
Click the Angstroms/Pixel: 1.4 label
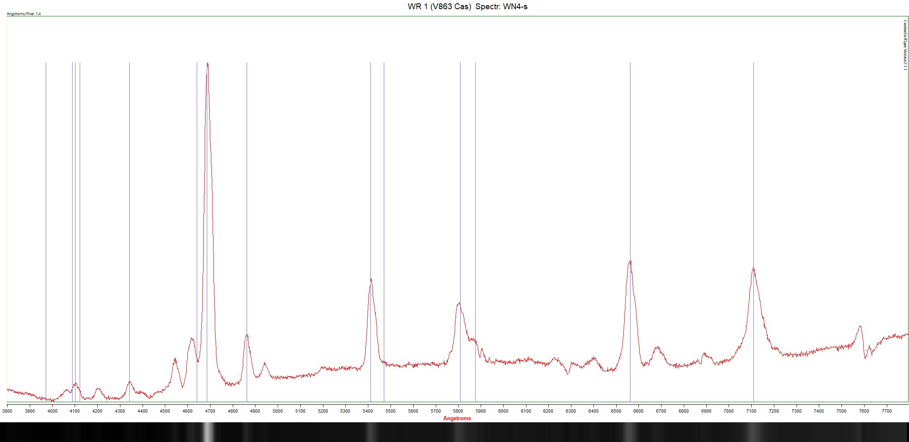point(24,14)
